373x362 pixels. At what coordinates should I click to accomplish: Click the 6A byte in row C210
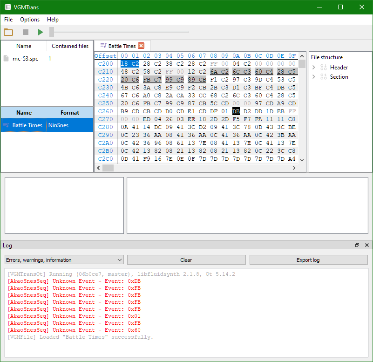click(x=214, y=71)
